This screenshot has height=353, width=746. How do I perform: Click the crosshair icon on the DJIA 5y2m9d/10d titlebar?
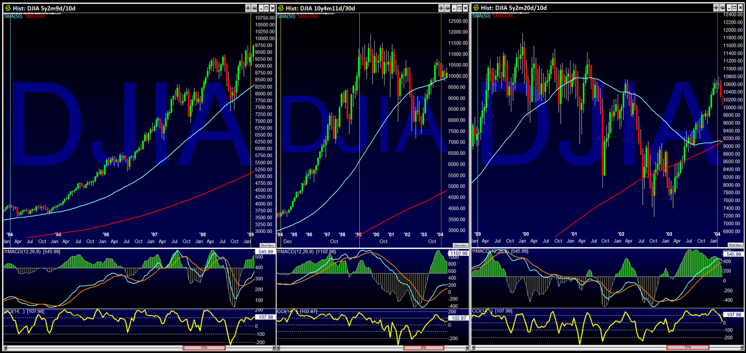[x=248, y=7]
